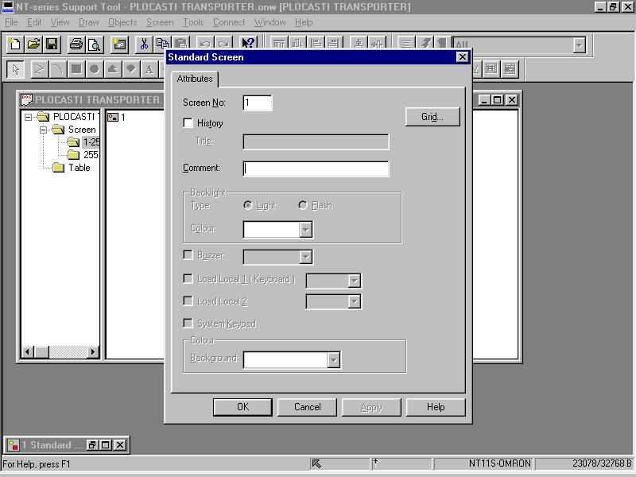This screenshot has width=636, height=477.
Task: Click the screen 1 icon in list pane
Action: click(x=113, y=117)
